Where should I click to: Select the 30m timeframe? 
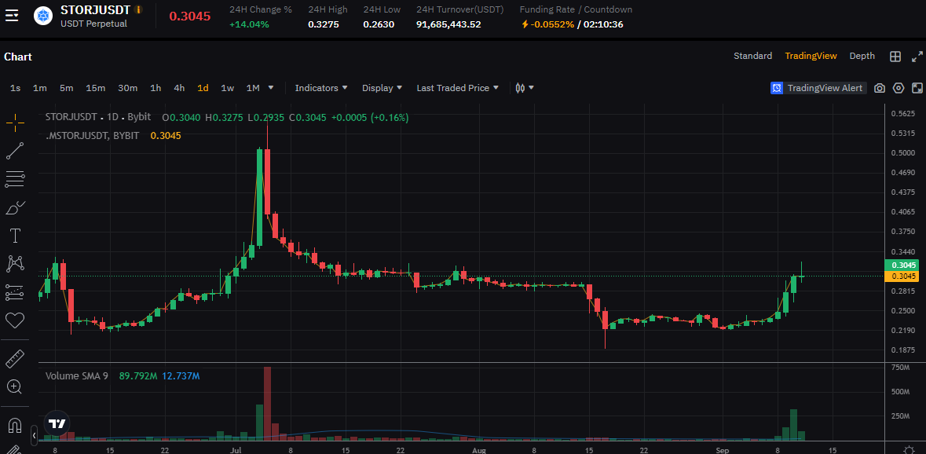(x=127, y=88)
